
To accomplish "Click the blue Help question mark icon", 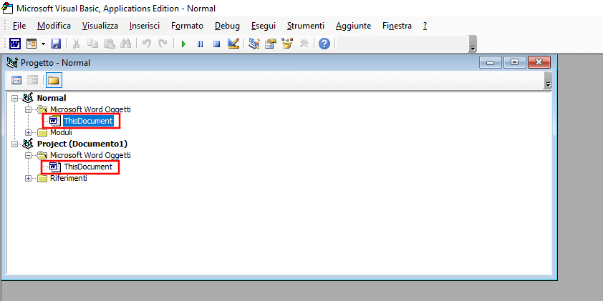I will (324, 44).
